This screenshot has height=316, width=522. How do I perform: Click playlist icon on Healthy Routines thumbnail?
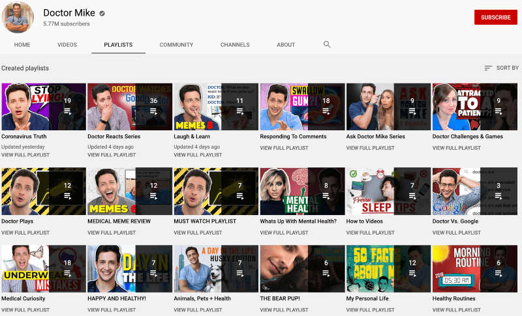coord(499,274)
